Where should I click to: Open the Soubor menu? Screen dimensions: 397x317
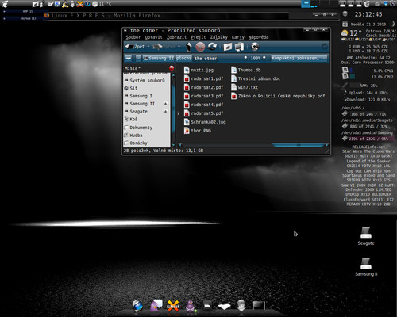tap(133, 37)
